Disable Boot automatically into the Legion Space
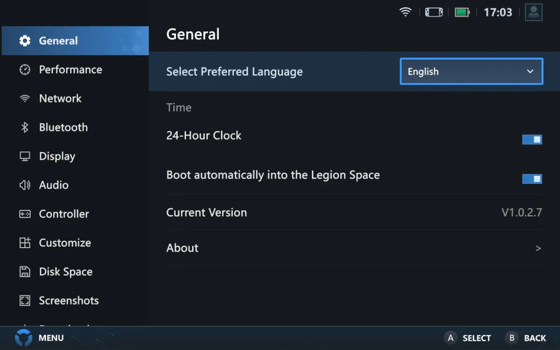Image resolution: width=560 pixels, height=350 pixels. [532, 179]
